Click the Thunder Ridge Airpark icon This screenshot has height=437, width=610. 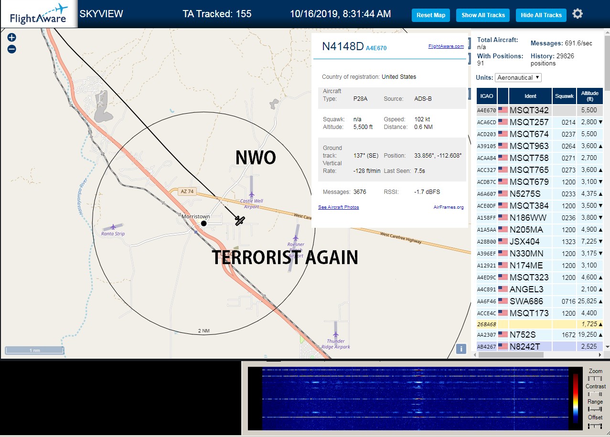pyautogui.click(x=336, y=334)
